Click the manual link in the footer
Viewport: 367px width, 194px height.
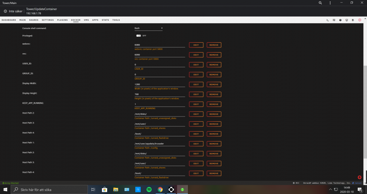click(x=357, y=183)
